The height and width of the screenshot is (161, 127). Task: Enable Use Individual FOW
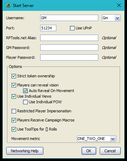(25, 102)
